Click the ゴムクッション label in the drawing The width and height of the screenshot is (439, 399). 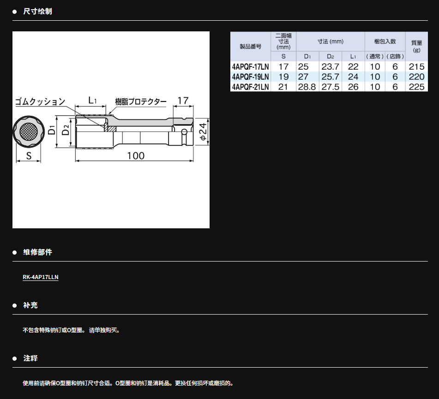pos(40,102)
